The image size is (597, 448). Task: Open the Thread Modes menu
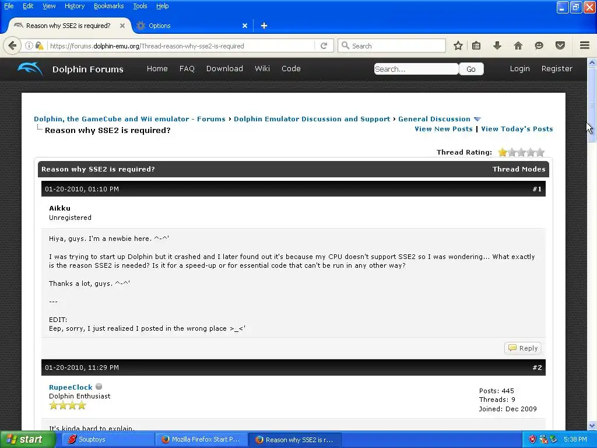[518, 169]
